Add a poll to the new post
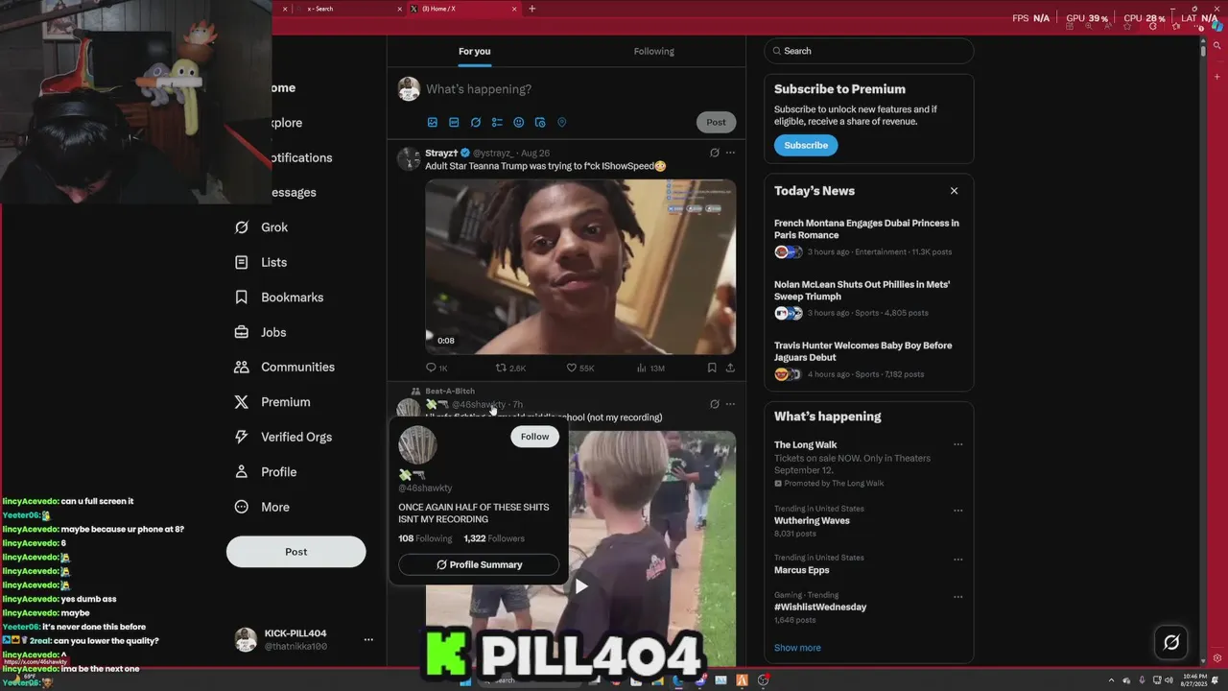 point(497,123)
